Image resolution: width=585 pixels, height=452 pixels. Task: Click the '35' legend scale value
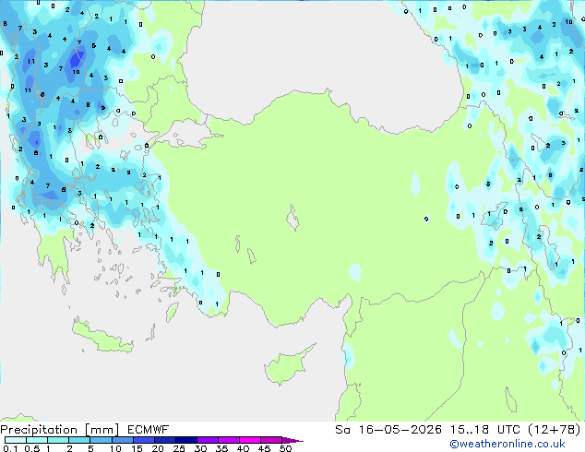point(221,448)
